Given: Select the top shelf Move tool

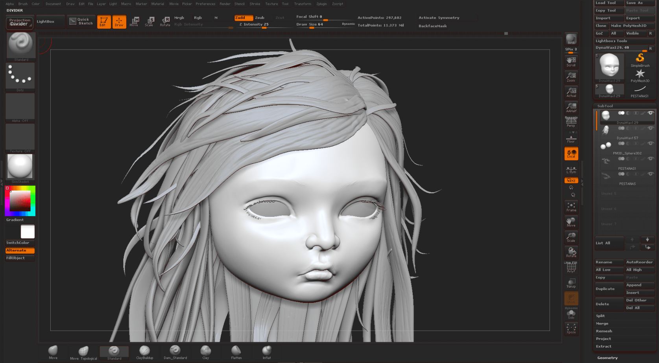Looking at the screenshot, I should pyautogui.click(x=134, y=22).
